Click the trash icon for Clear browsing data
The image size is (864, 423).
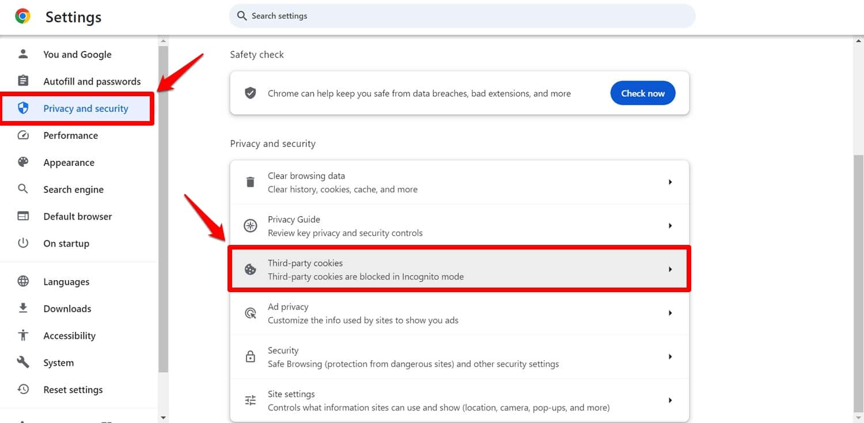(250, 182)
